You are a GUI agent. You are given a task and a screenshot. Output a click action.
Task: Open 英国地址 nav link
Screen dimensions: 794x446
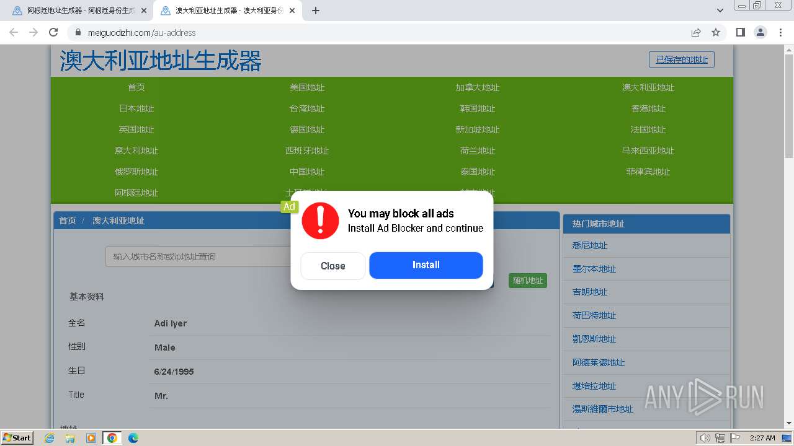136,129
